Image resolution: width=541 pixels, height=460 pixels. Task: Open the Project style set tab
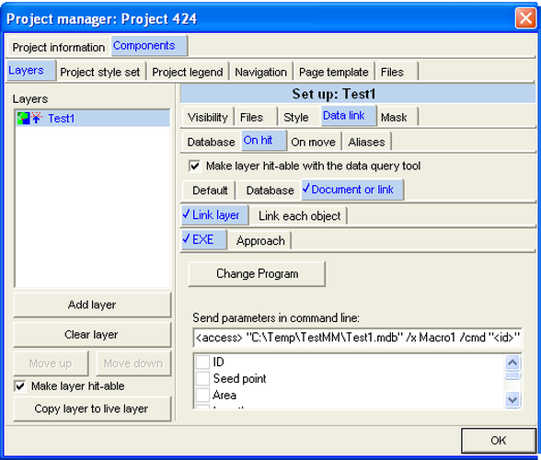tap(100, 72)
